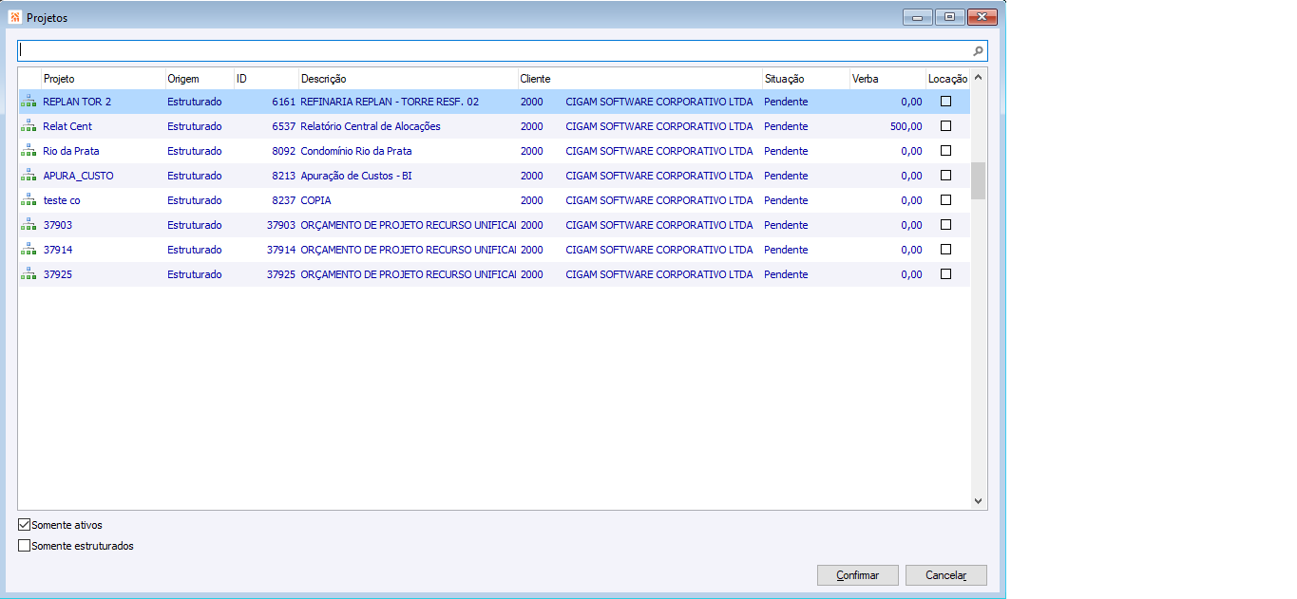Click the ID value 8237
This screenshot has height=599, width=1297.
pos(283,200)
